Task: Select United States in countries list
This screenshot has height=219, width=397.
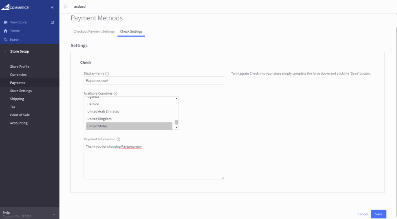Action: (x=129, y=126)
